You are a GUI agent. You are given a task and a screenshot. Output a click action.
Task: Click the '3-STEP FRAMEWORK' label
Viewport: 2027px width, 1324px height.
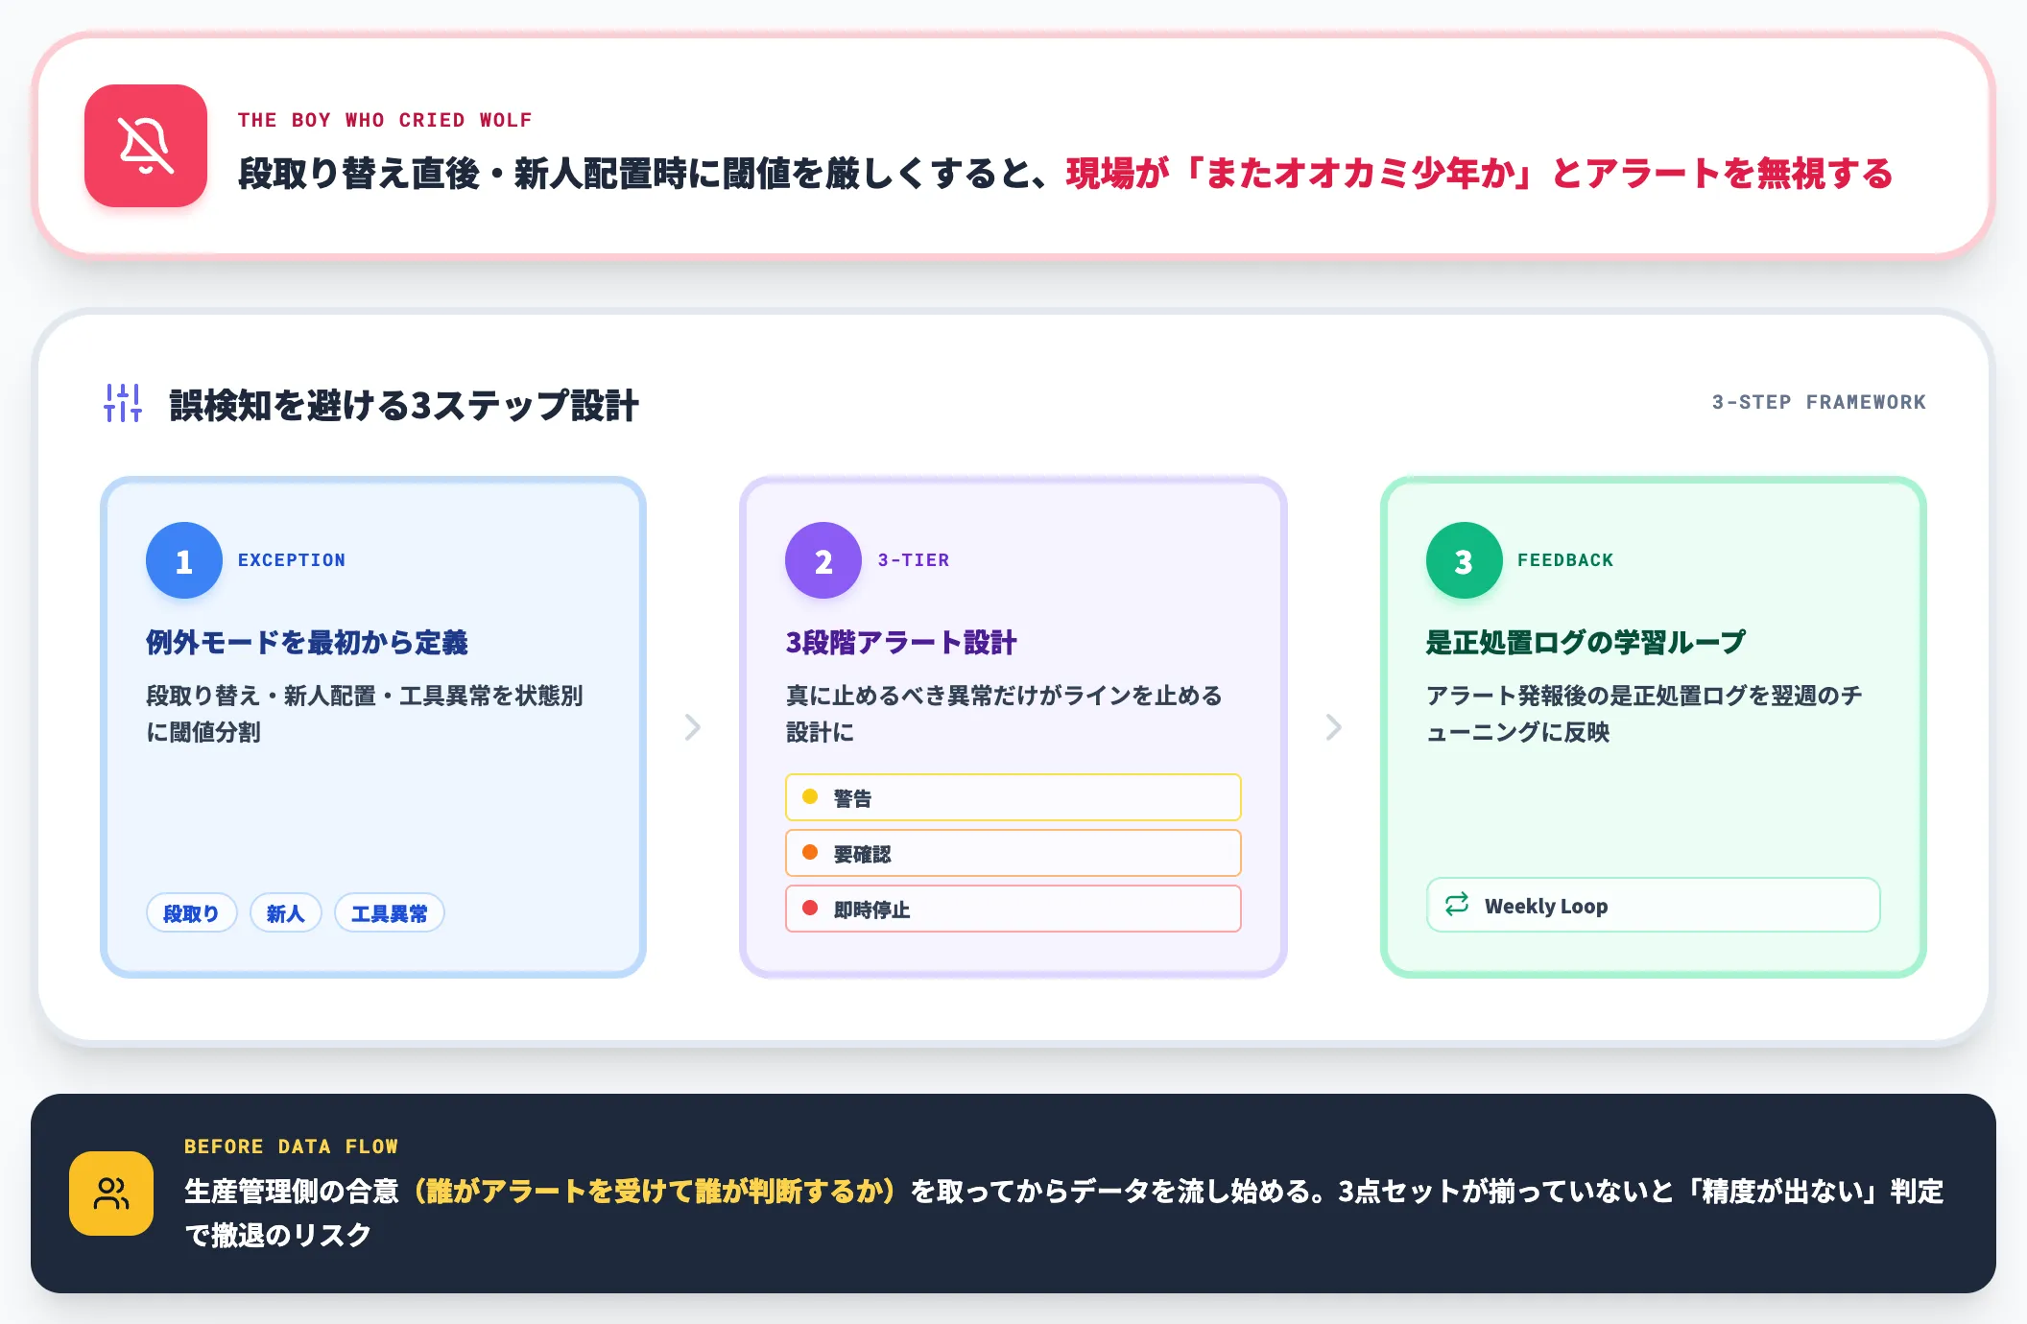coord(1819,402)
